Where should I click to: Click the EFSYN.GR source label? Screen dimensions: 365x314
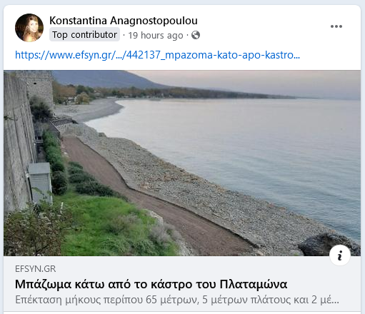[x=35, y=269]
